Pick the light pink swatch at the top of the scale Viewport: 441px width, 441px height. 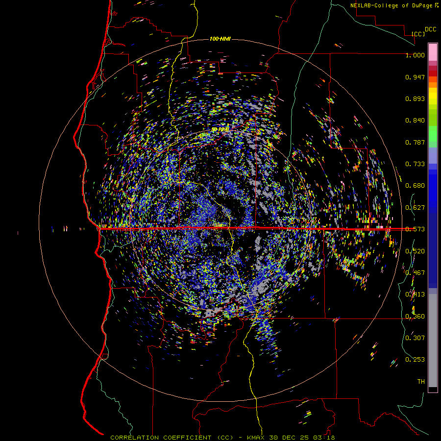click(433, 52)
